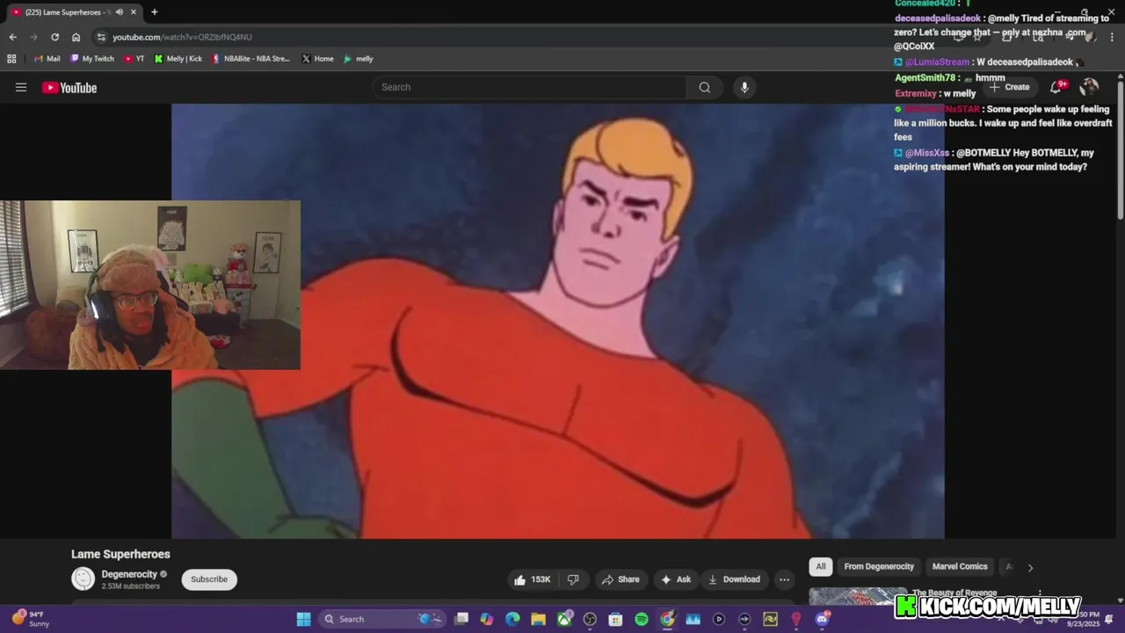Open the X Home bookmark
The height and width of the screenshot is (633, 1125).
318,59
